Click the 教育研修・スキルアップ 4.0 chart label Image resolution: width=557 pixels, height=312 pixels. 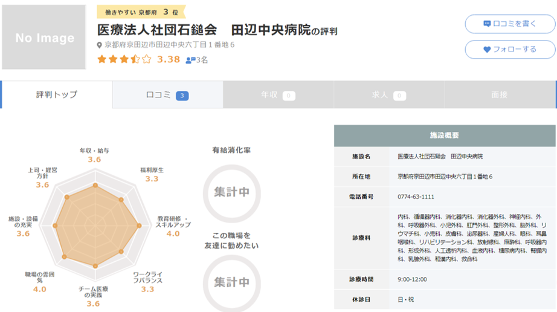tap(173, 225)
